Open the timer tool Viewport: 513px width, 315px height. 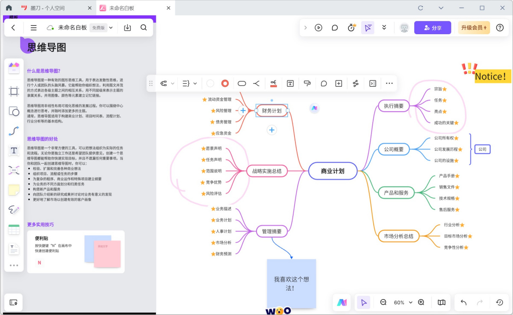351,28
